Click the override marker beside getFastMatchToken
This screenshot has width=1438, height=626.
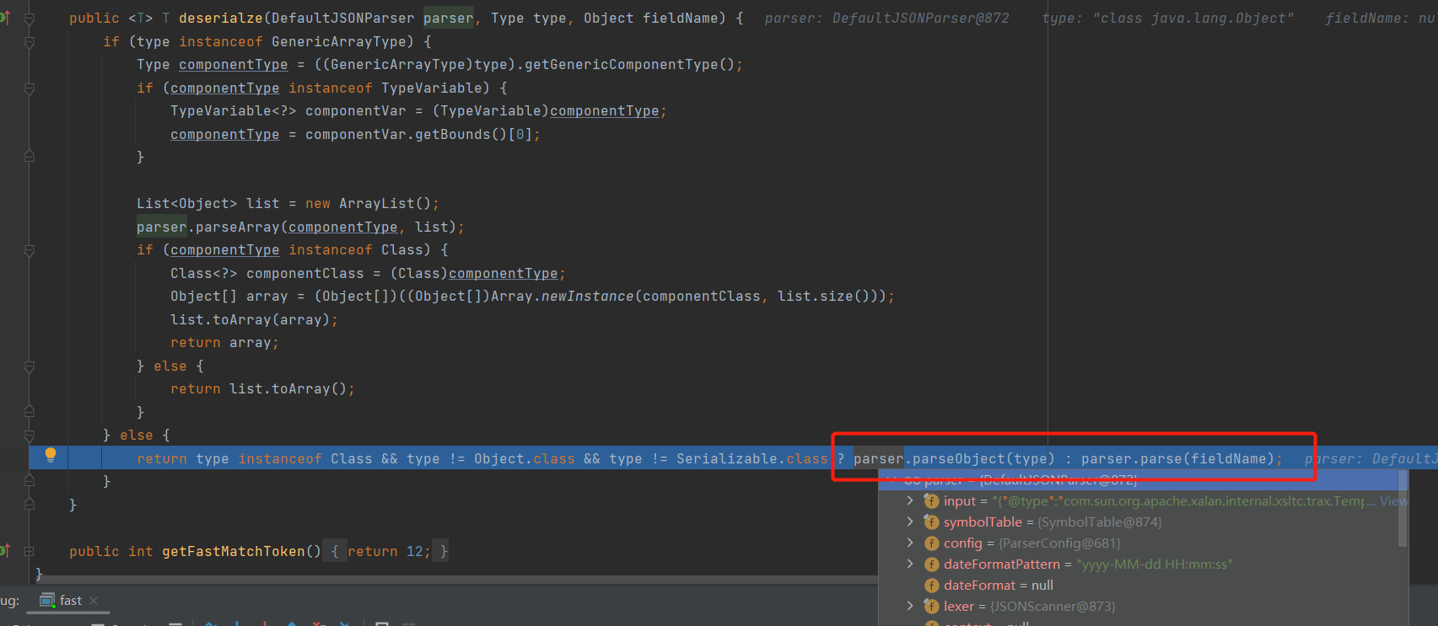point(4,551)
